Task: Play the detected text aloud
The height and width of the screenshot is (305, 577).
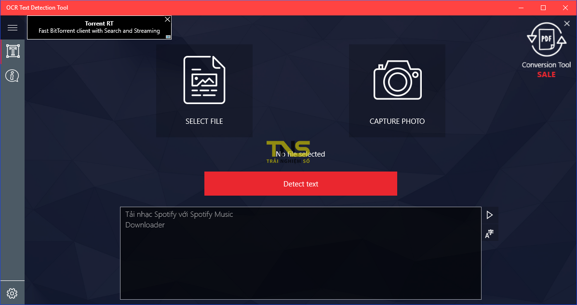Action: tap(490, 215)
